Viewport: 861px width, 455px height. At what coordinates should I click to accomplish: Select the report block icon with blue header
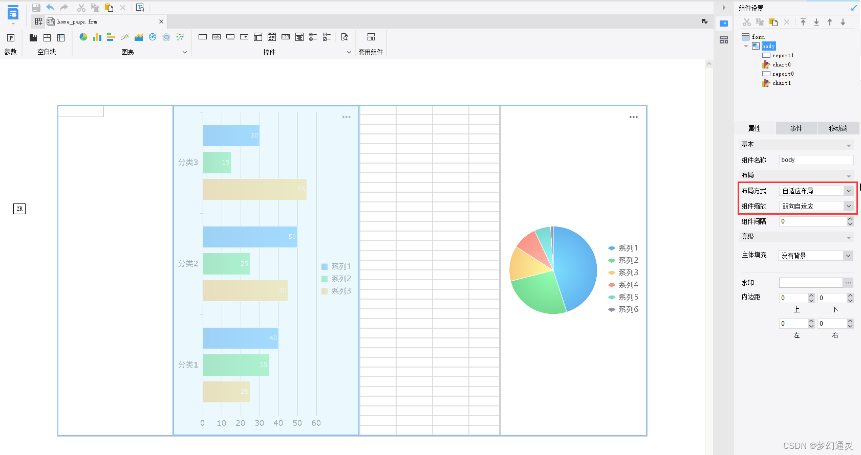pos(61,38)
